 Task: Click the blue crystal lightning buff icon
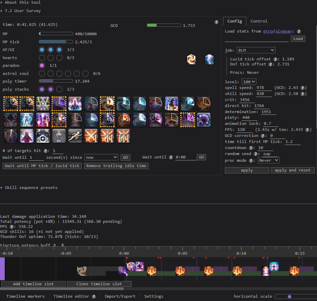(x=209, y=59)
